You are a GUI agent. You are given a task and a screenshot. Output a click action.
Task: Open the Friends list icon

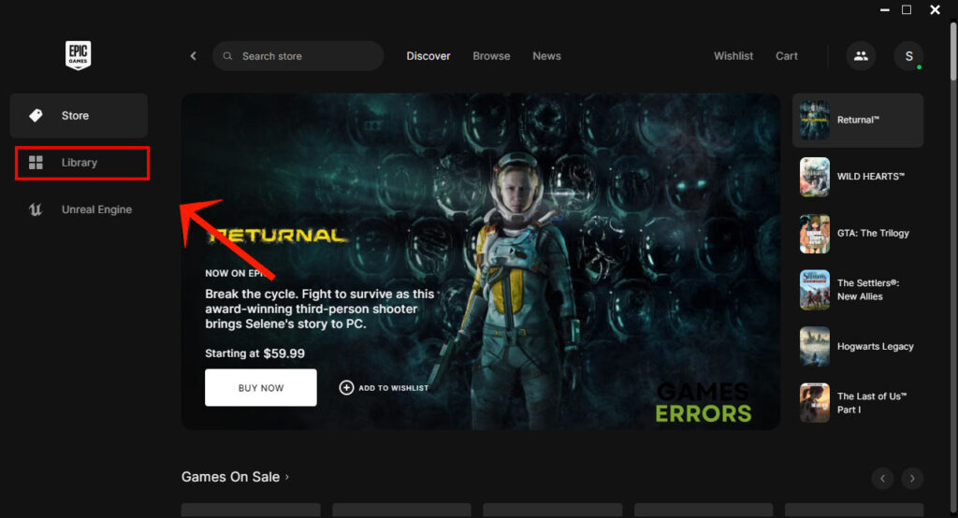[861, 56]
